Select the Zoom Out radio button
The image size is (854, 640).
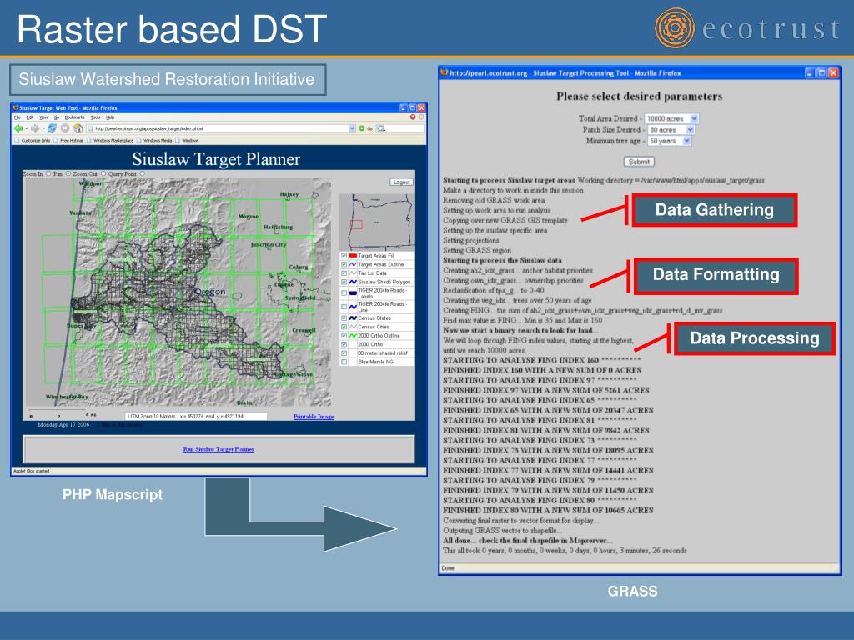coord(103,173)
